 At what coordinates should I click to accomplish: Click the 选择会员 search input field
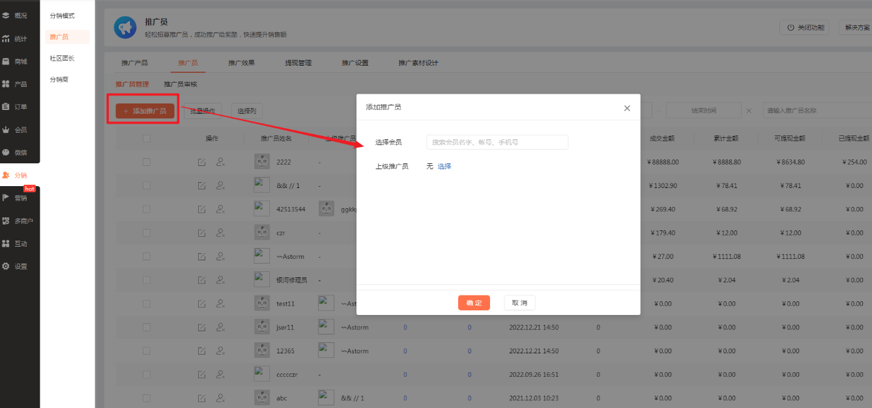click(x=497, y=142)
